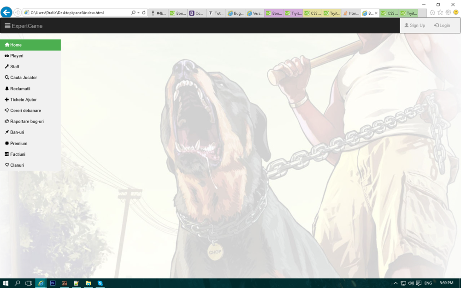Close the active 'B...' tab

[x=376, y=13]
